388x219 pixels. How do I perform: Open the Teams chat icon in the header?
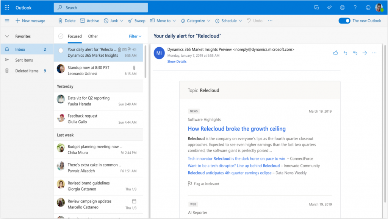(316, 7)
